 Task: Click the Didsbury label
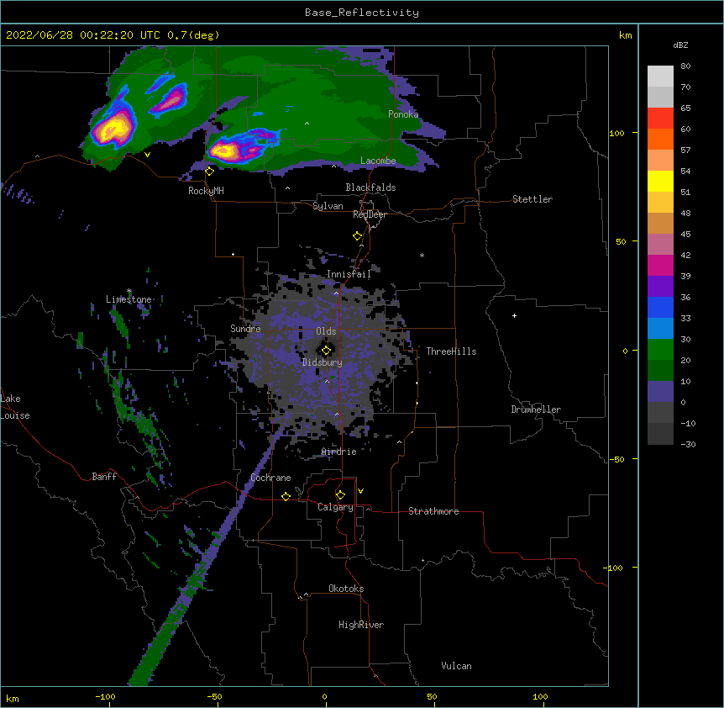pos(323,362)
